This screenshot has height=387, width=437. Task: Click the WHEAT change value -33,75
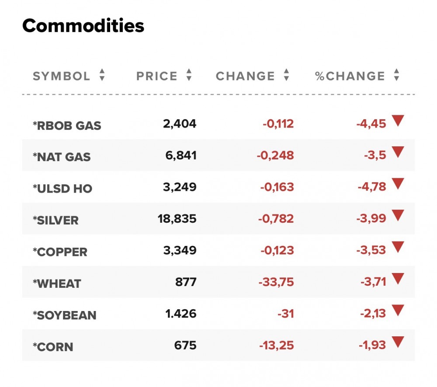(x=276, y=282)
